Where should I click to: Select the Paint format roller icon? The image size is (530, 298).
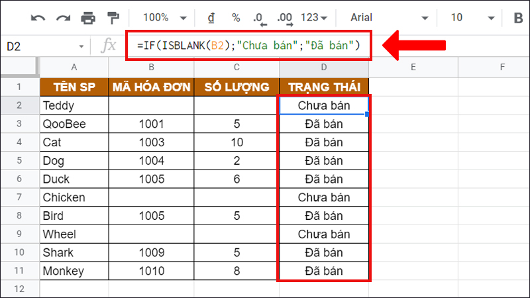point(111,18)
